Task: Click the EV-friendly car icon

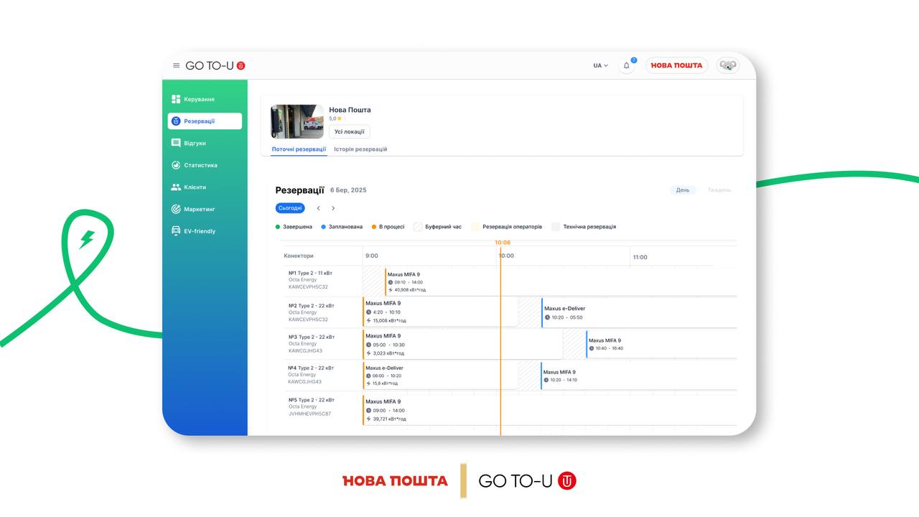Action: (x=176, y=231)
